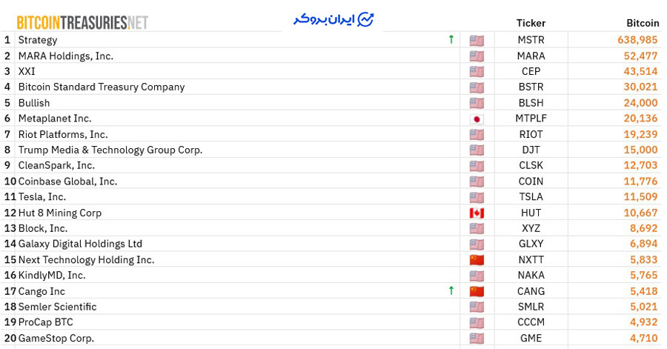This screenshot has width=667, height=349.
Task: Click the MSTR ticker symbol
Action: pos(531,40)
